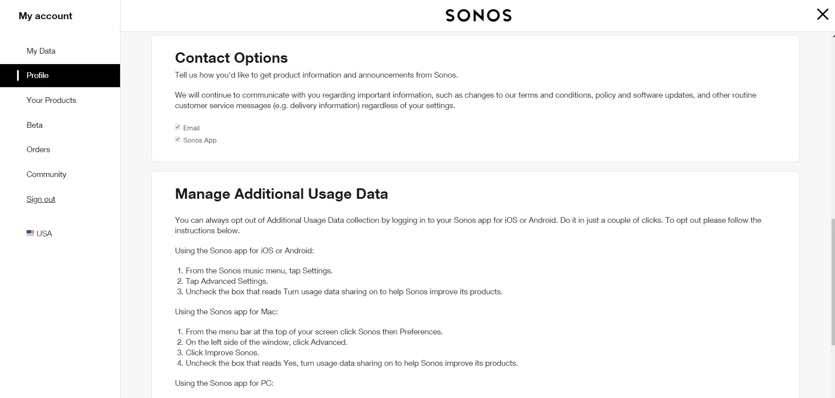
Task: Click the 'Using the Sonos app for iOS or Android:' line
Action: (x=244, y=251)
